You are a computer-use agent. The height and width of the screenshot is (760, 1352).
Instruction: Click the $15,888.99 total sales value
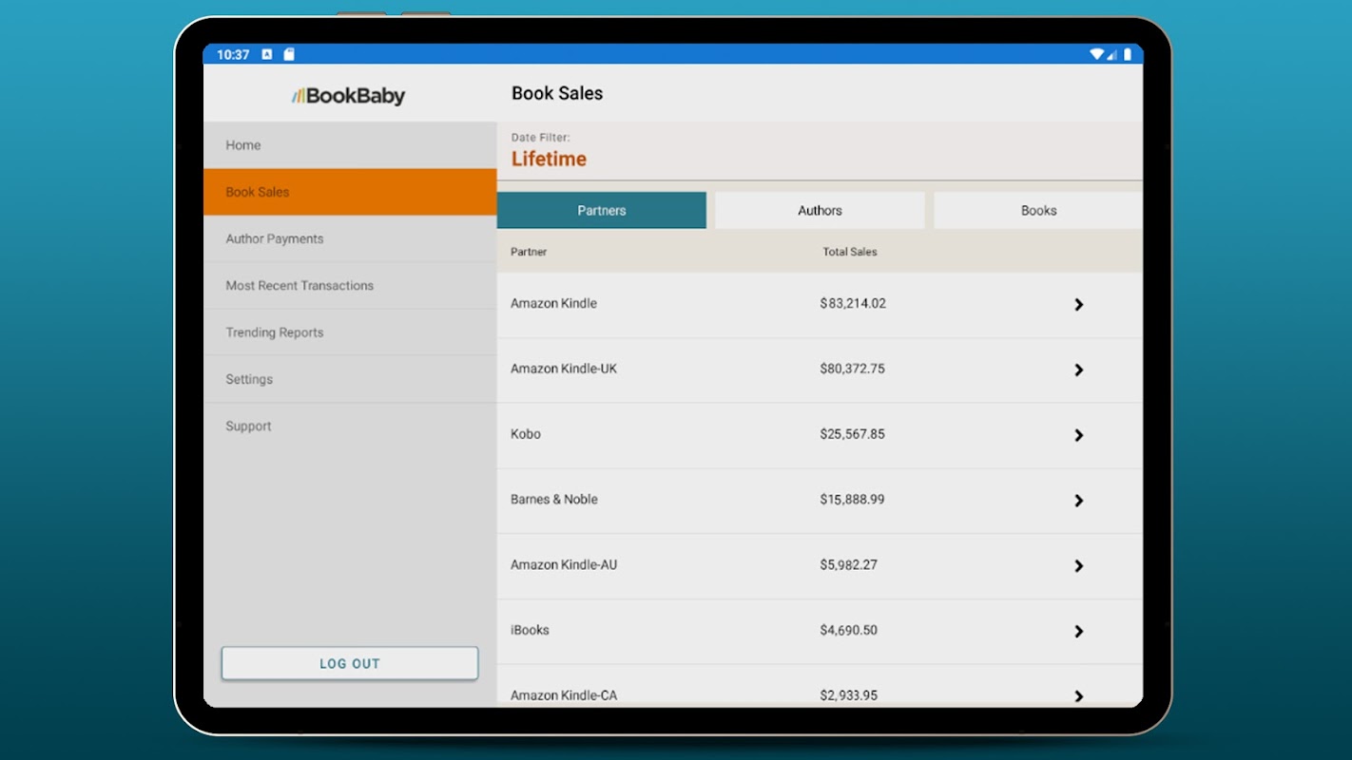point(852,499)
